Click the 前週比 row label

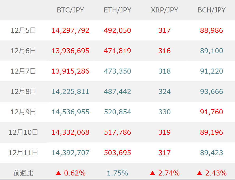coord(23,173)
